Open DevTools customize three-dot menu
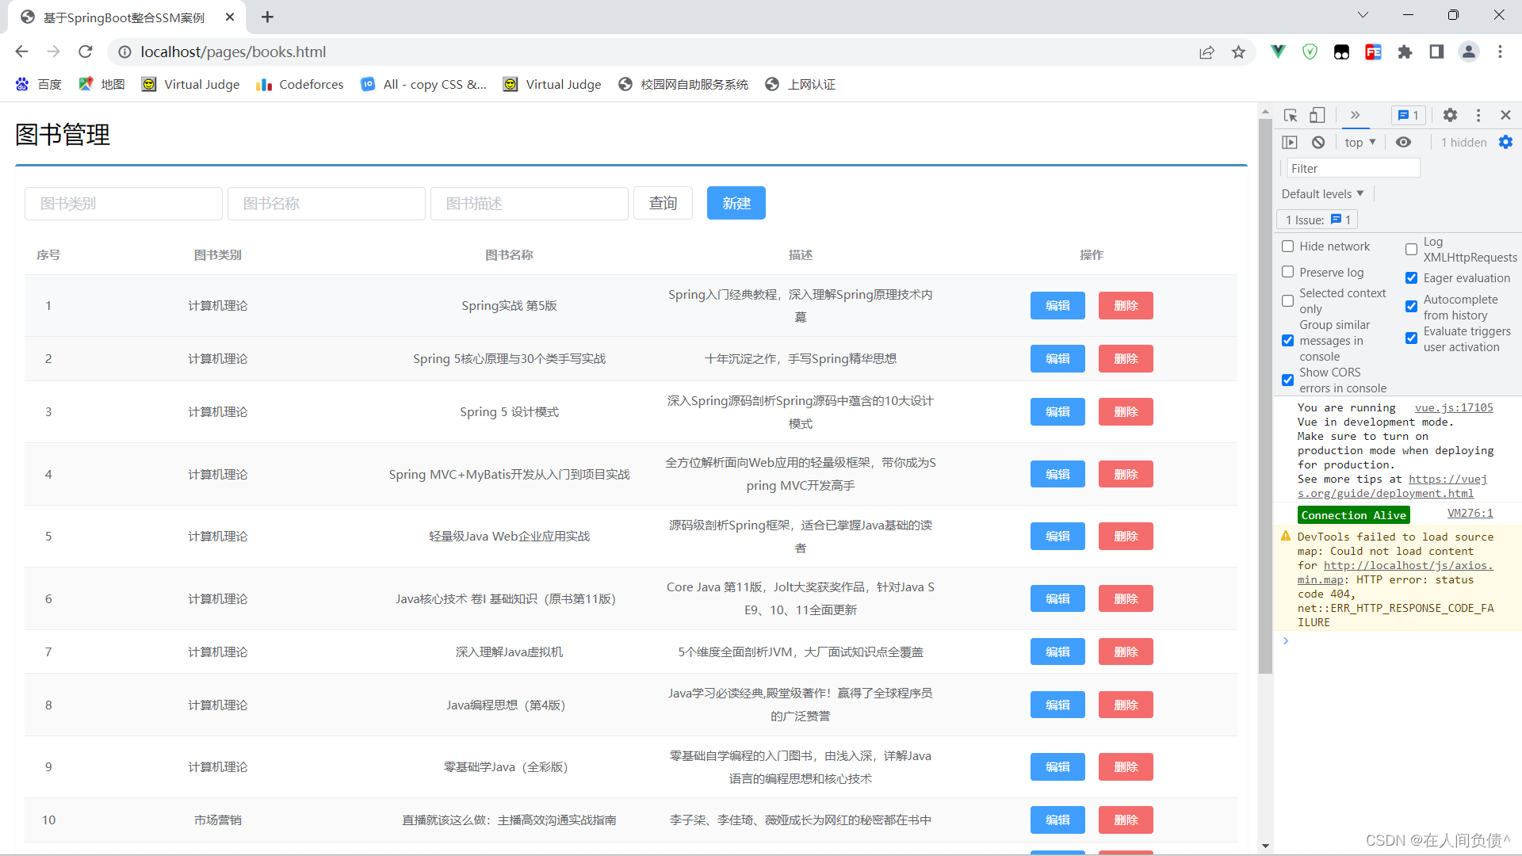1522x856 pixels. [x=1478, y=116]
